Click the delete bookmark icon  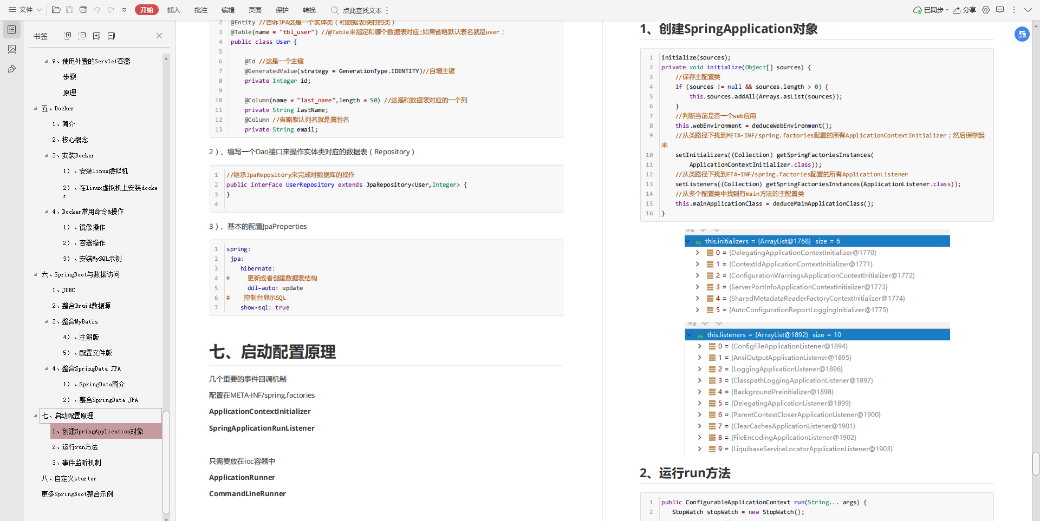(111, 36)
